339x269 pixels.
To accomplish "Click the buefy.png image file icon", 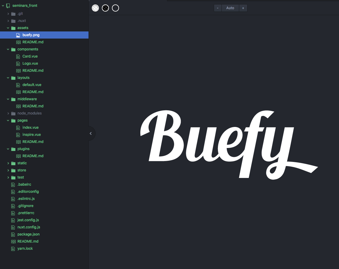I will (18, 35).
